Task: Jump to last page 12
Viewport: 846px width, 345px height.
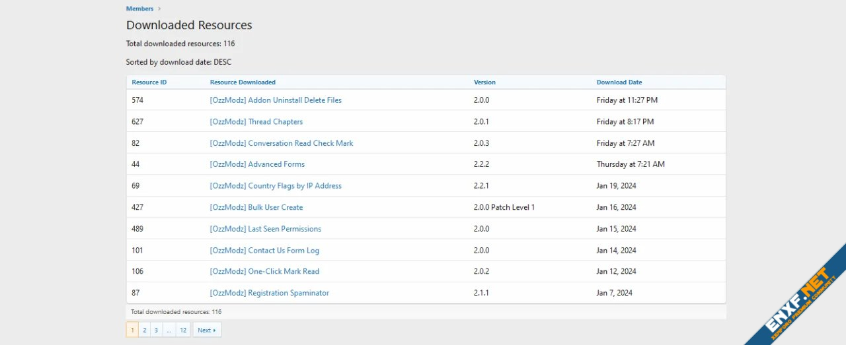Action: 183,330
